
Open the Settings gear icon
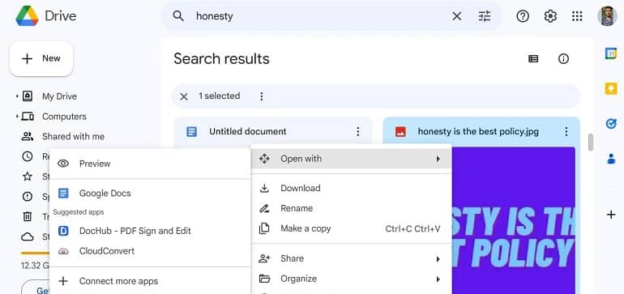point(550,16)
